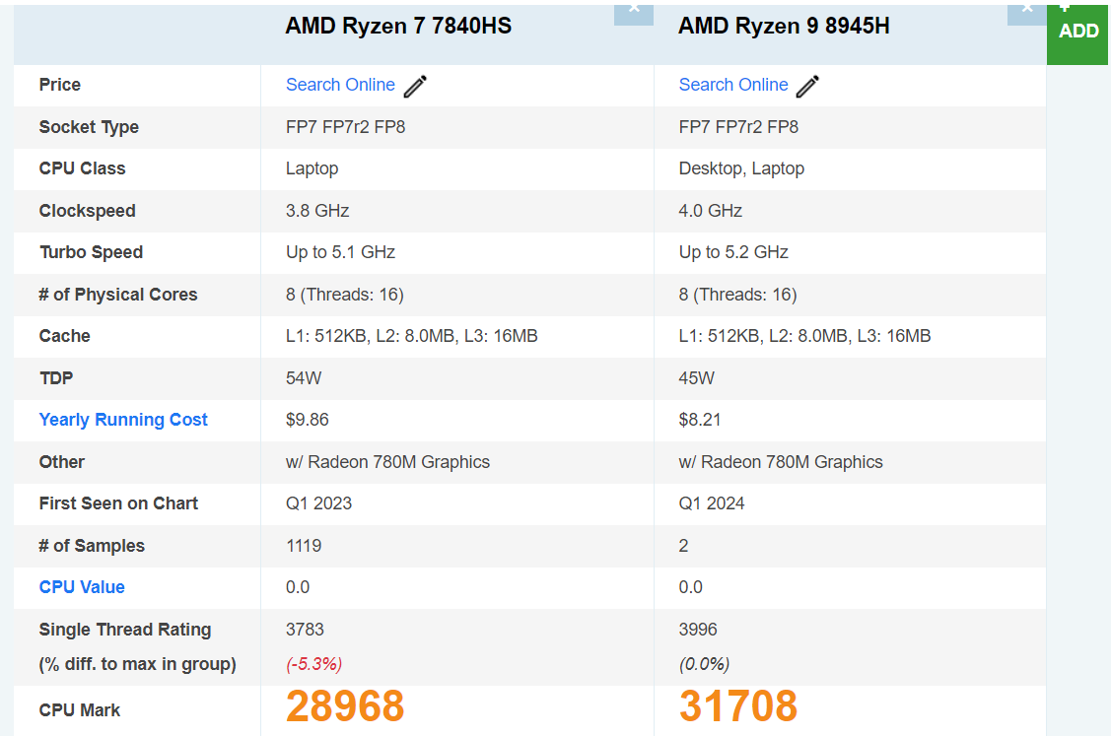The height and width of the screenshot is (736, 1111).
Task: Click the 31708 CPU Mark score
Action: pyautogui.click(x=737, y=706)
